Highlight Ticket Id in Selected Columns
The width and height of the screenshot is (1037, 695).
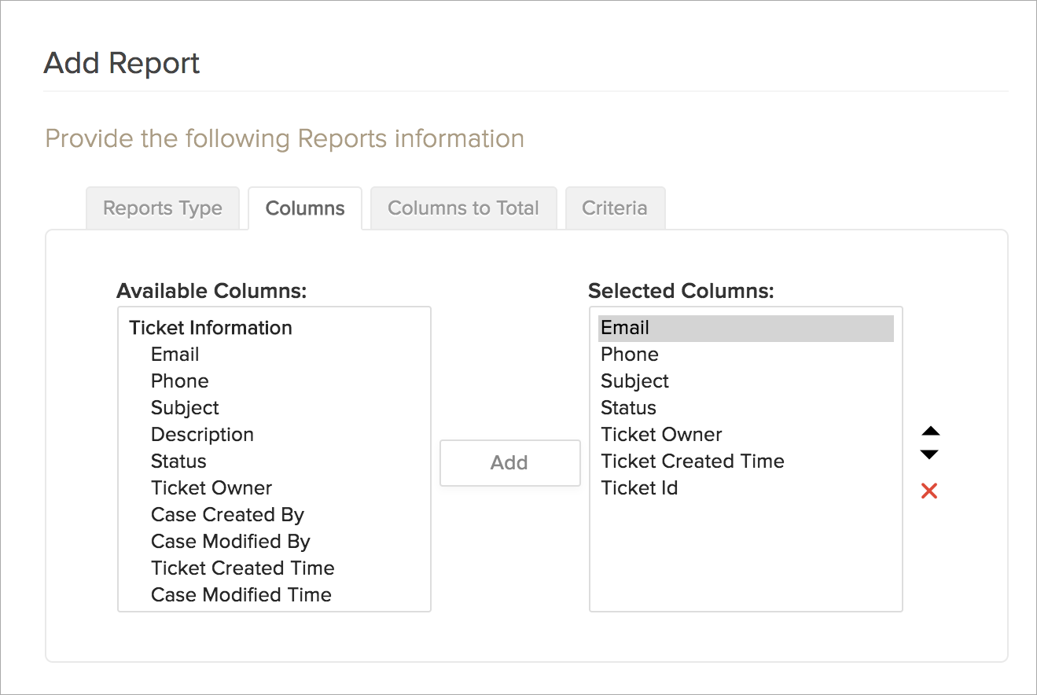click(x=639, y=488)
